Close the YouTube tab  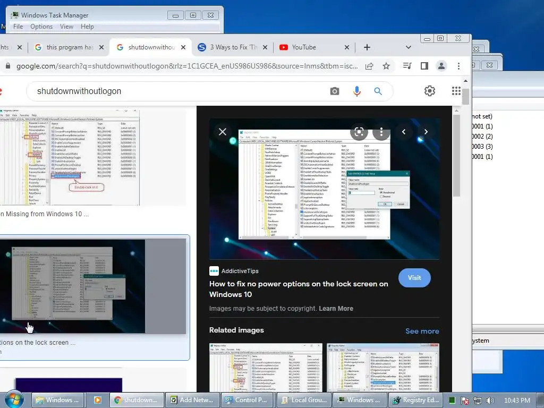346,47
